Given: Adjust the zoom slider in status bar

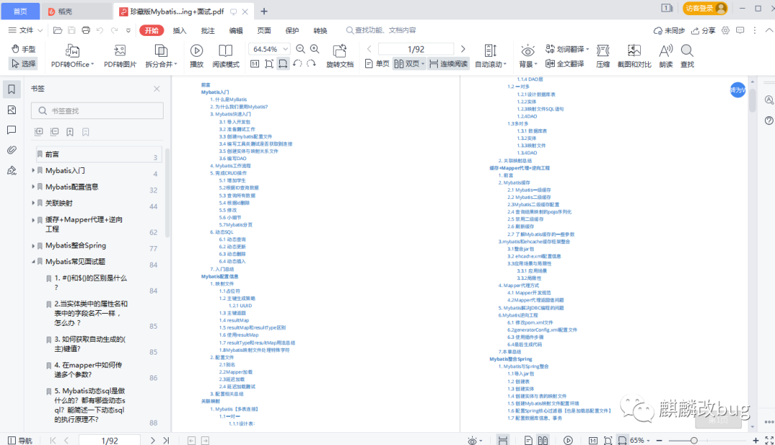Looking at the screenshot, I should pyautogui.click(x=694, y=440).
